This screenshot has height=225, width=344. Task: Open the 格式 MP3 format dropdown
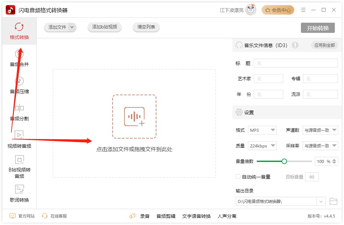pyautogui.click(x=262, y=130)
